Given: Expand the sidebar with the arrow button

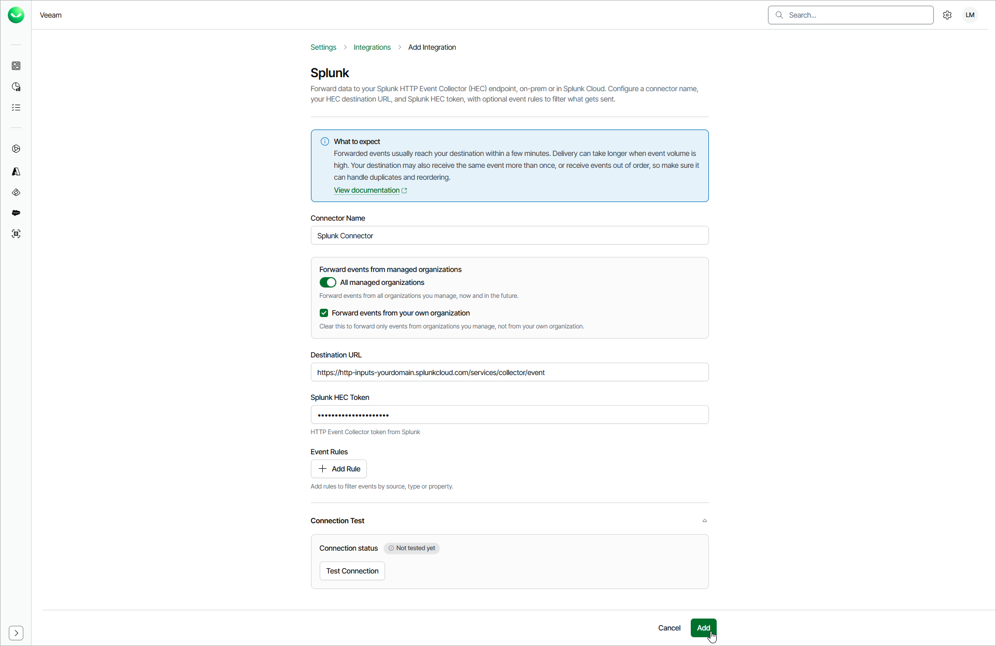Looking at the screenshot, I should (16, 633).
